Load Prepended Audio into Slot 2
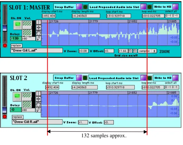Viewport: 183px width, 145px height. [143, 78]
